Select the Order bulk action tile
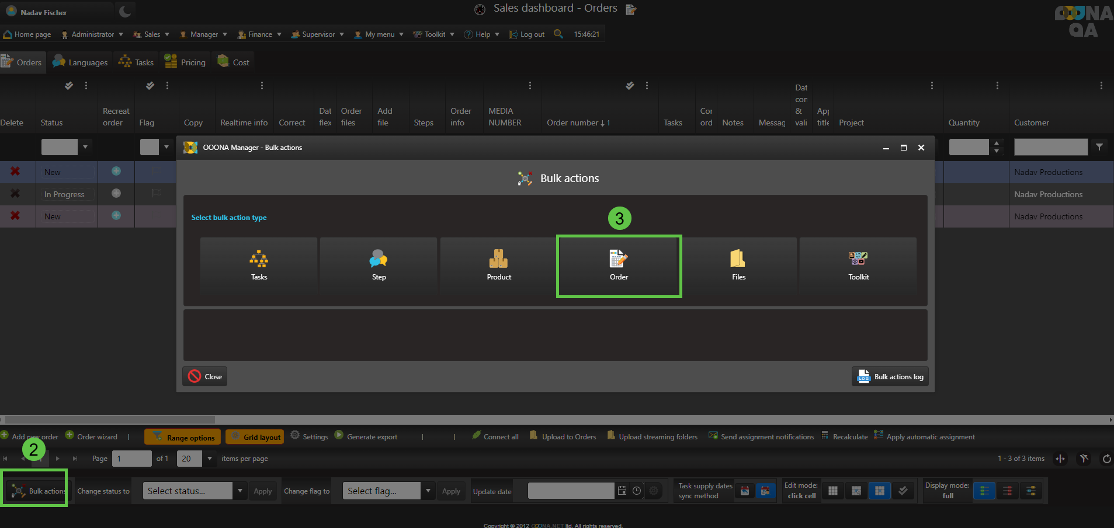Image resolution: width=1114 pixels, height=528 pixels. (x=619, y=265)
